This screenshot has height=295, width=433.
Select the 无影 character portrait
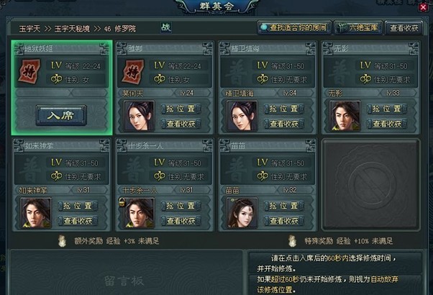[345, 116]
